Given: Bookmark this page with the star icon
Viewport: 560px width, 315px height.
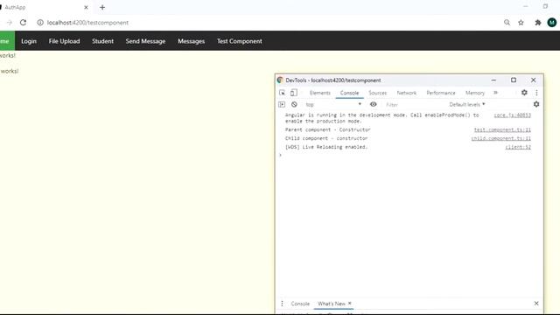Looking at the screenshot, I should [x=521, y=23].
